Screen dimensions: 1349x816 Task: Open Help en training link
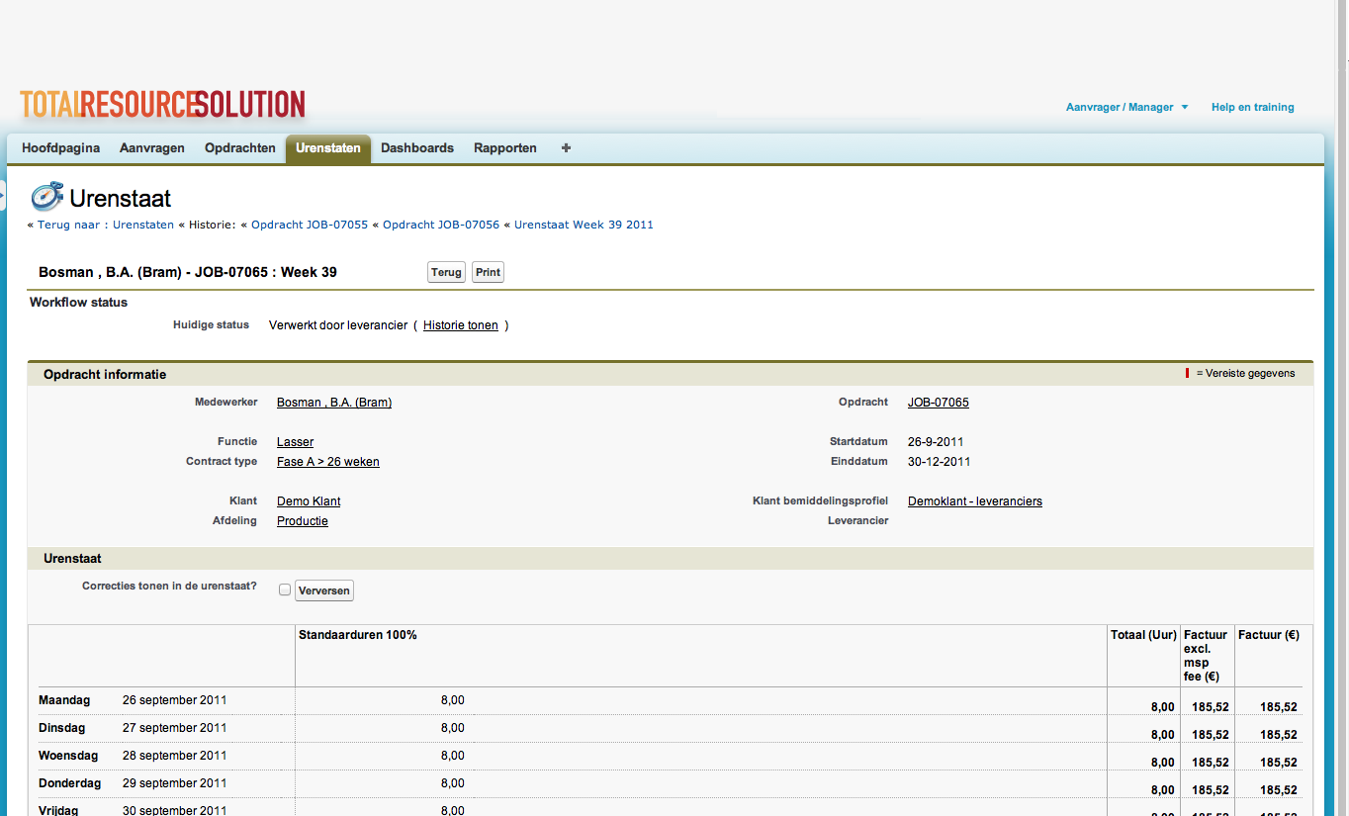coord(1252,107)
